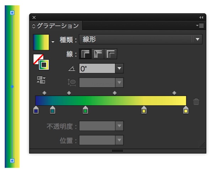This screenshot has height=169, width=213.
Task: Apply gradient within stroke option
Action: [85, 54]
